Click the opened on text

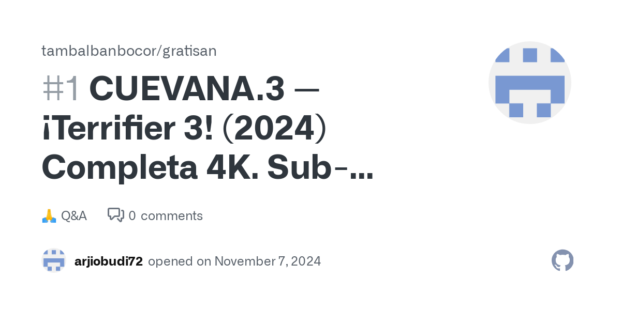click(x=180, y=261)
